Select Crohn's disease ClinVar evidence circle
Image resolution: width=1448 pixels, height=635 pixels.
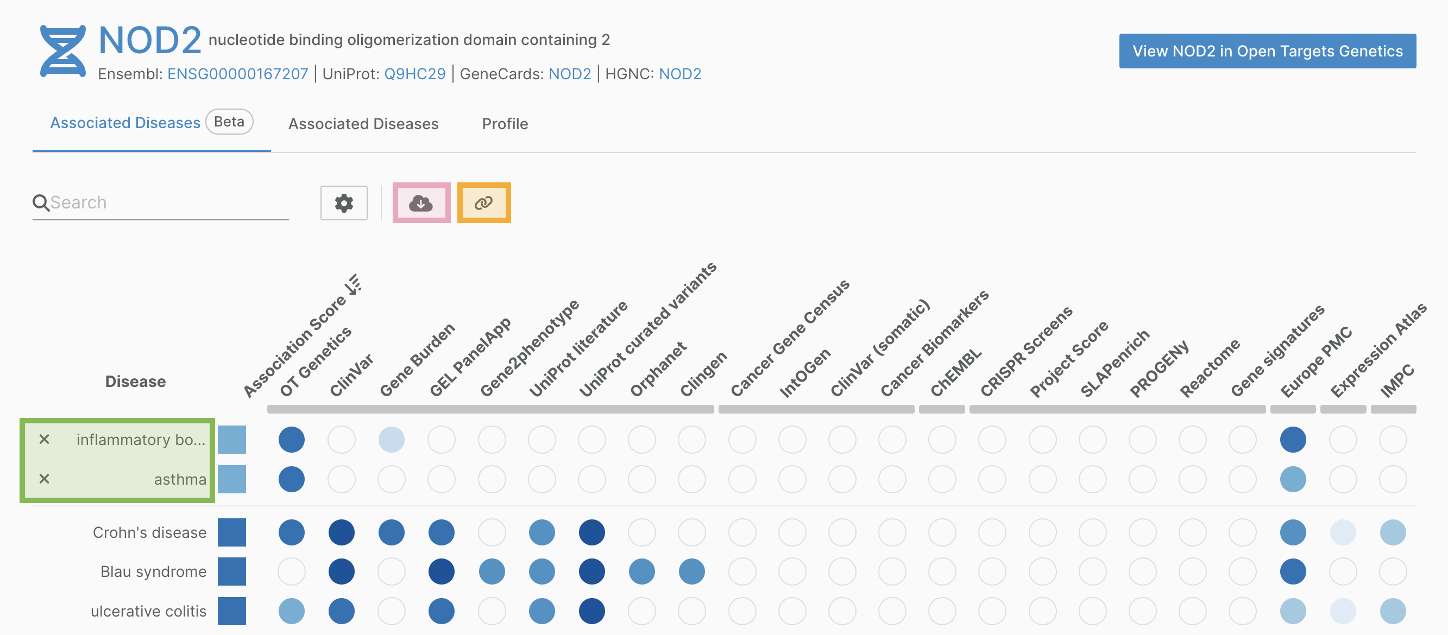point(341,532)
